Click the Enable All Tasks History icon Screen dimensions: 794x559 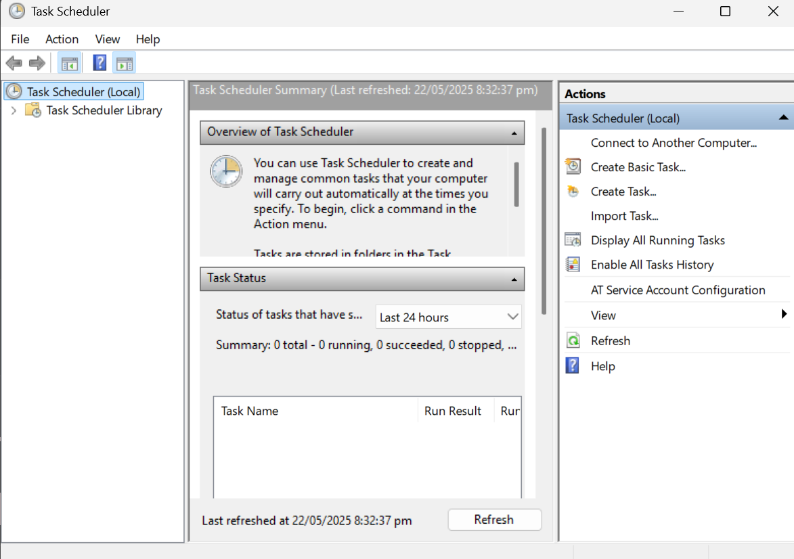coord(573,264)
